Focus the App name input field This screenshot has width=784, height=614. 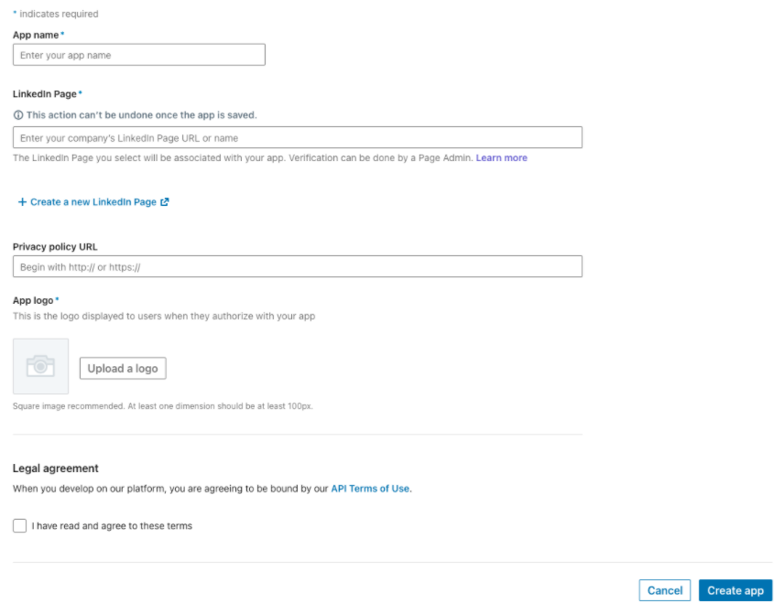point(139,55)
